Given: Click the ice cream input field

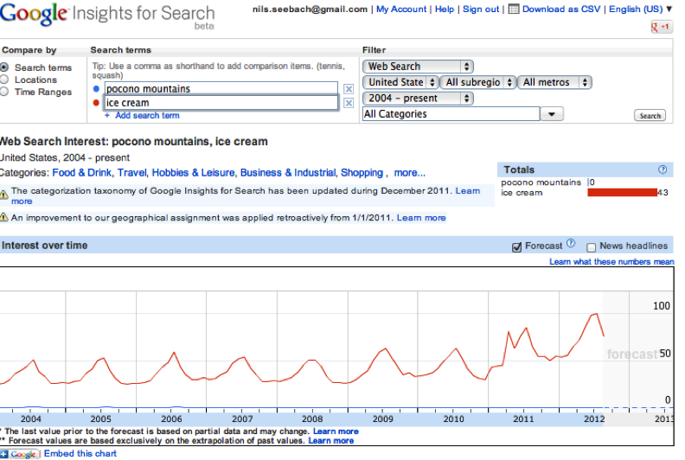Looking at the screenshot, I should (221, 103).
